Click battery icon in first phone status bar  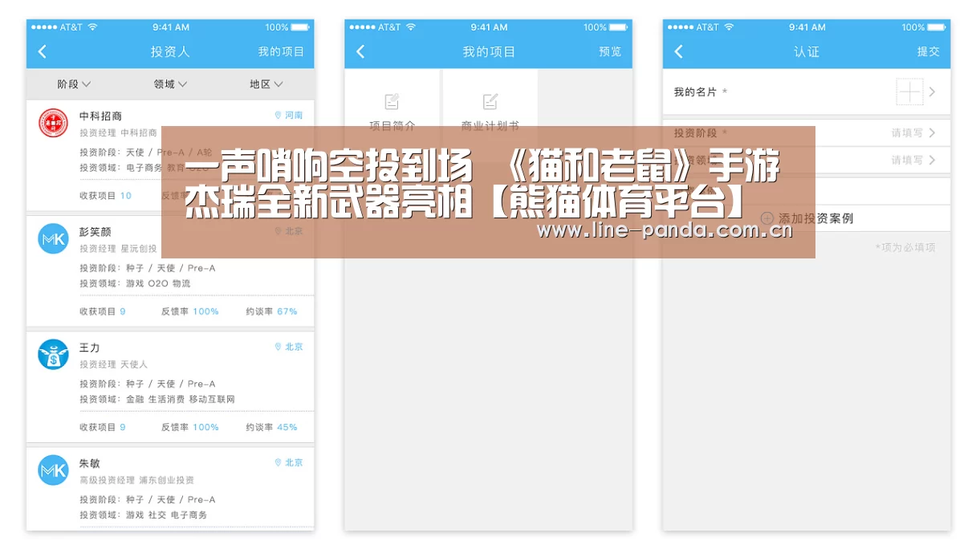(x=301, y=27)
